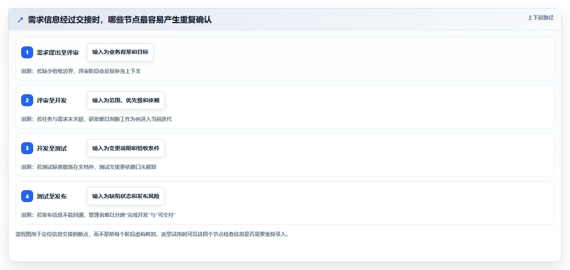Select the 输入为业务背景和目标 chip
570x270 pixels.
[x=120, y=52]
